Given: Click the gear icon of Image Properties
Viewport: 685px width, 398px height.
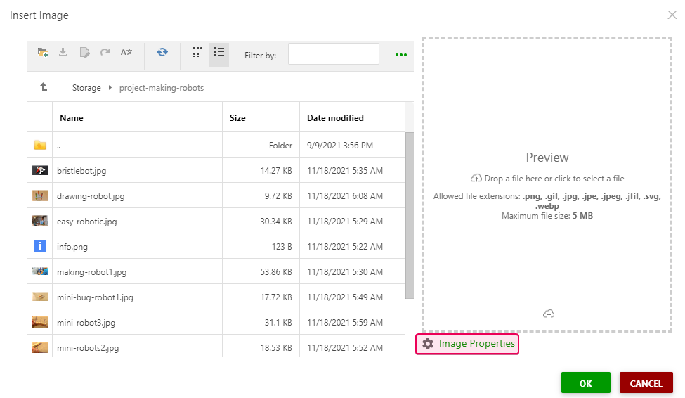Looking at the screenshot, I should click(428, 344).
